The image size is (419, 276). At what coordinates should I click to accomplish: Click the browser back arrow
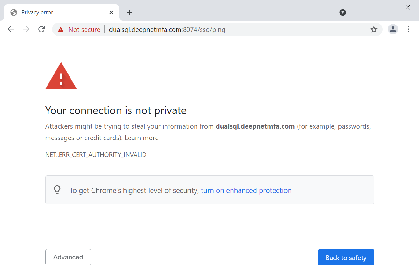[11, 29]
